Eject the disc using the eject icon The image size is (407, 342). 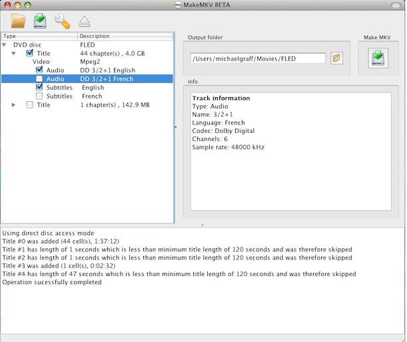85,21
